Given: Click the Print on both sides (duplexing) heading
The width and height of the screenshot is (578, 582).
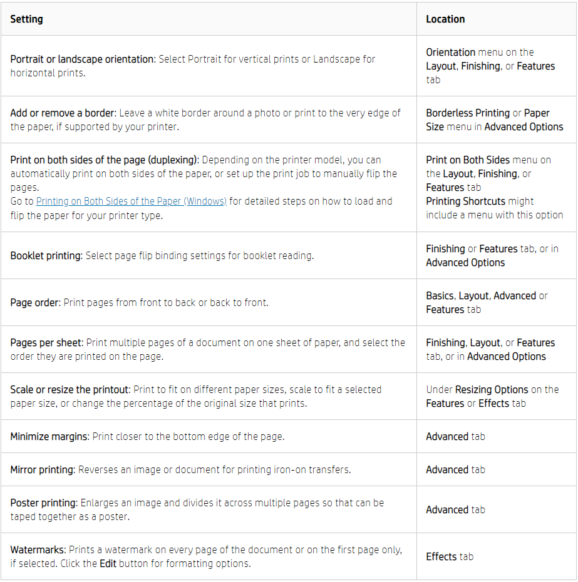Looking at the screenshot, I should coord(104,160).
